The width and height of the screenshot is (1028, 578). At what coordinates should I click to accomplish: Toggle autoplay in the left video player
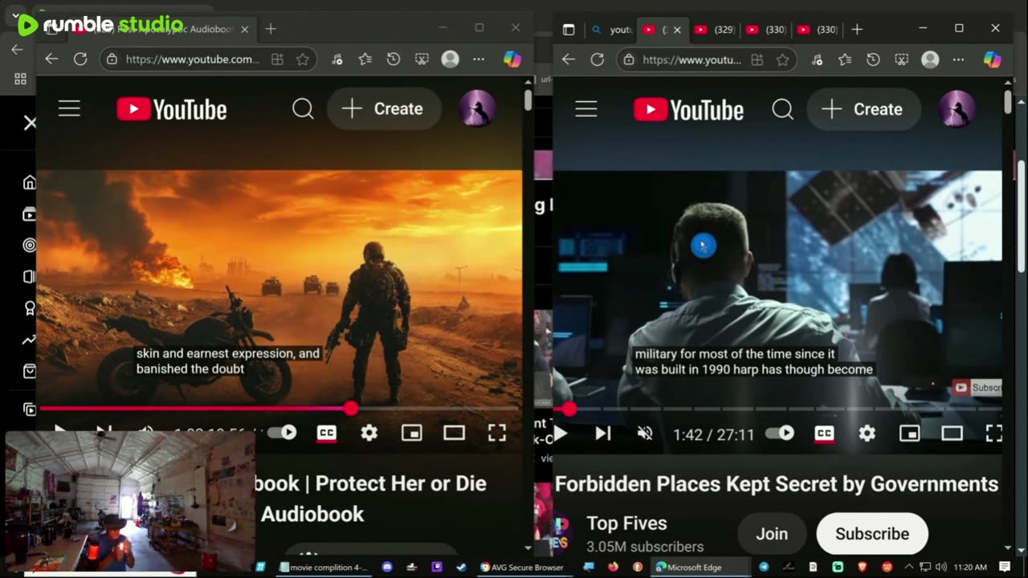(x=282, y=433)
